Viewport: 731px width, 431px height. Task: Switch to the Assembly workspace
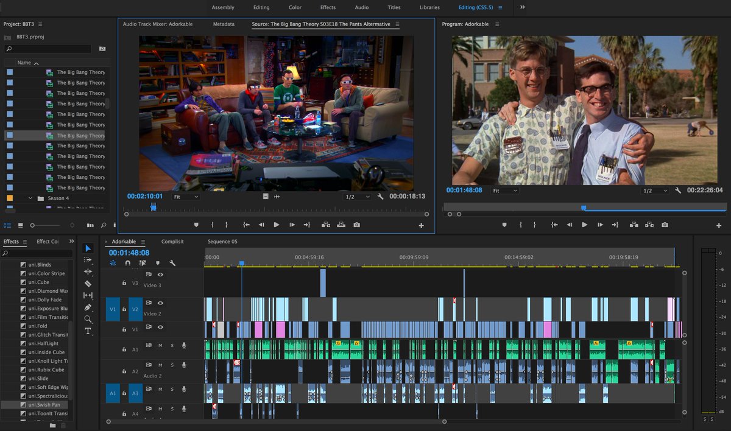coord(223,7)
